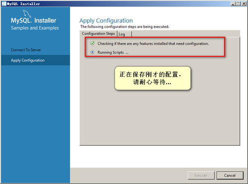Viewport: 248px width, 184px height.
Task: Click the MySQL Installer title bar icon
Action: [4, 3]
